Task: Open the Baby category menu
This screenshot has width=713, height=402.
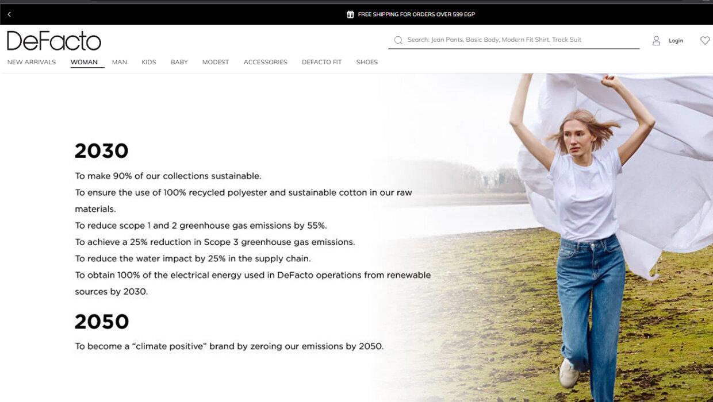Action: click(x=179, y=62)
